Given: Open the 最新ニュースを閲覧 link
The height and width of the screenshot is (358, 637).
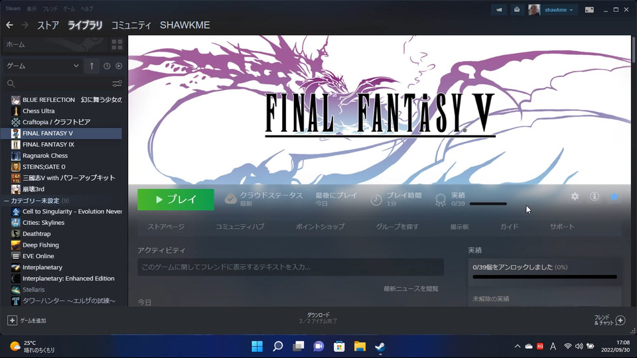Looking at the screenshot, I should click(411, 288).
